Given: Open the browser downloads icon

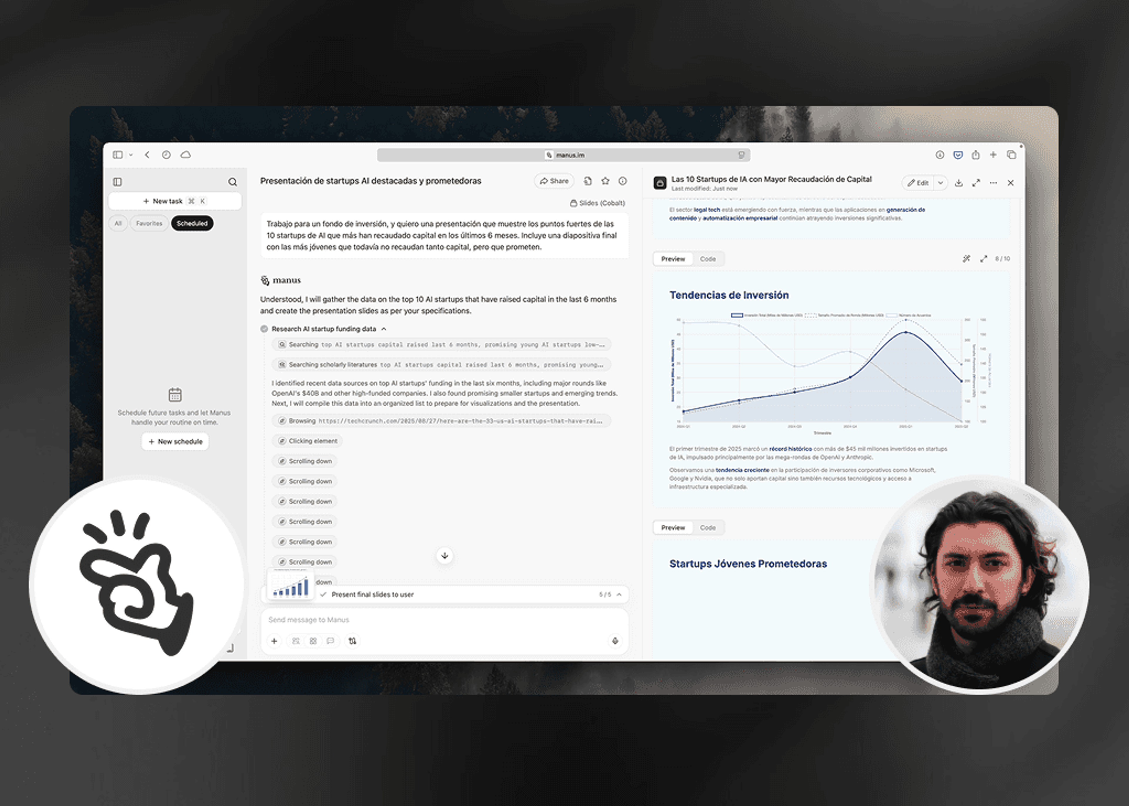Looking at the screenshot, I should coord(939,155).
